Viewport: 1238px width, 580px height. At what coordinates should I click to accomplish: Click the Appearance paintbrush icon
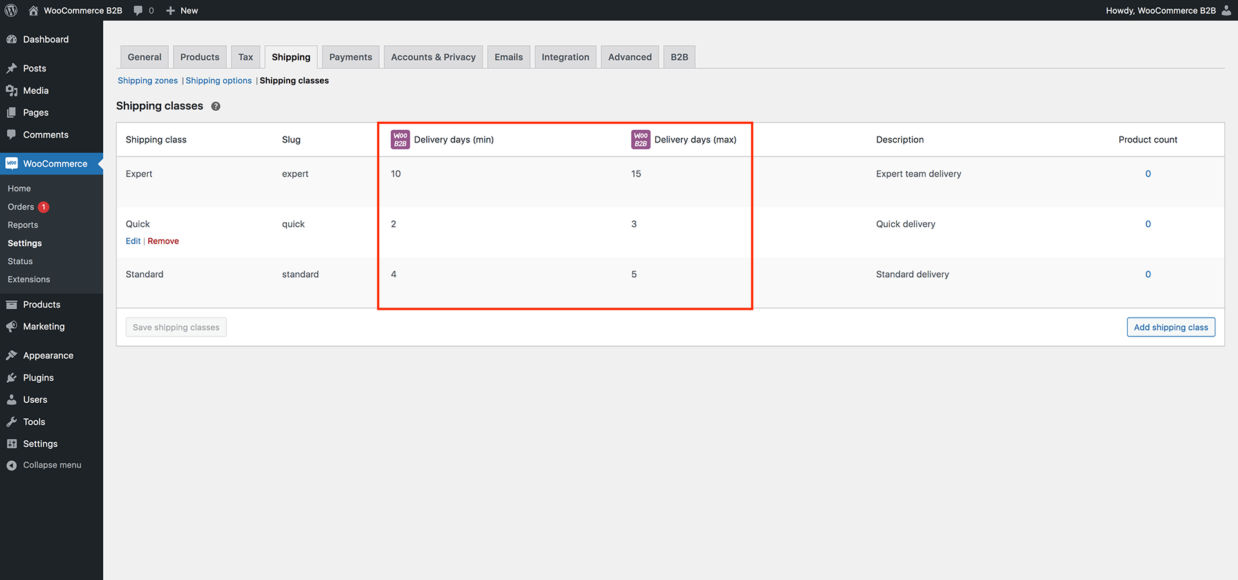click(12, 356)
